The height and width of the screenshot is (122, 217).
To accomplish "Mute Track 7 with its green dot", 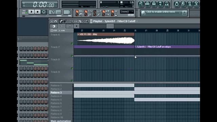I will (72, 56).
